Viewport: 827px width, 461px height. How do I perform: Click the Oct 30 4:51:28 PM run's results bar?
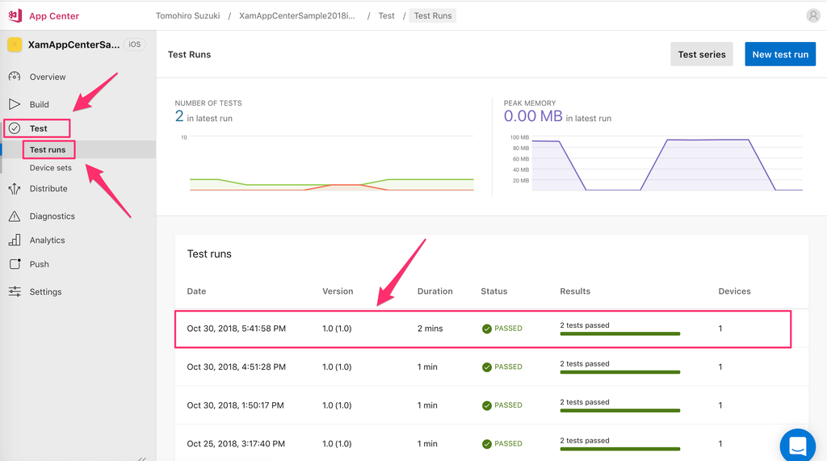click(x=619, y=371)
